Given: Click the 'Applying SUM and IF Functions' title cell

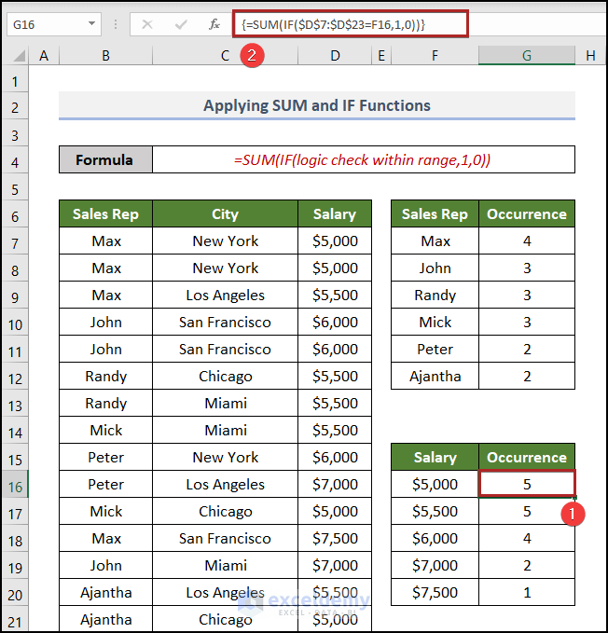Looking at the screenshot, I should 317,106.
